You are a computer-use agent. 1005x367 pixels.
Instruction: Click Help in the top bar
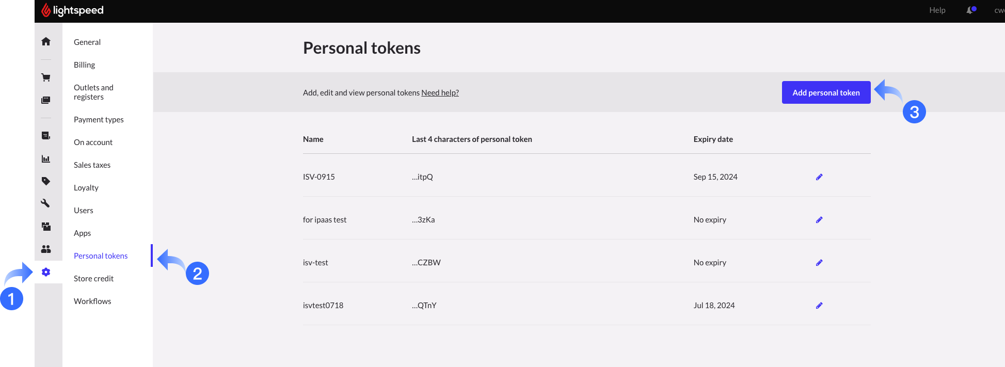[937, 10]
